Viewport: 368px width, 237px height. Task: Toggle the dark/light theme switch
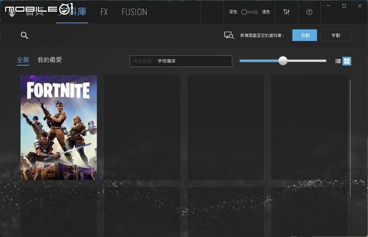pyautogui.click(x=249, y=12)
